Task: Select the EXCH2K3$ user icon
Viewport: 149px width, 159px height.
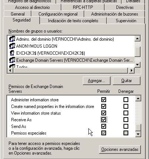Action: tap(12, 53)
